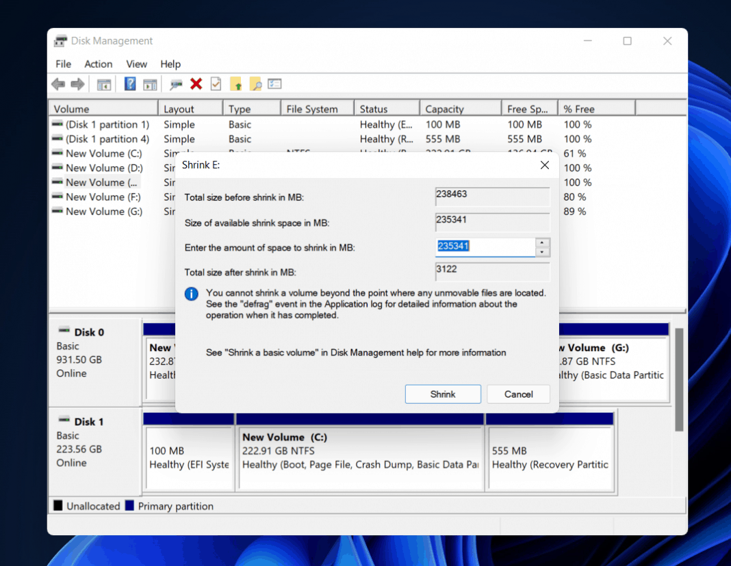Click the checkmark document icon on the toolbar

point(216,83)
